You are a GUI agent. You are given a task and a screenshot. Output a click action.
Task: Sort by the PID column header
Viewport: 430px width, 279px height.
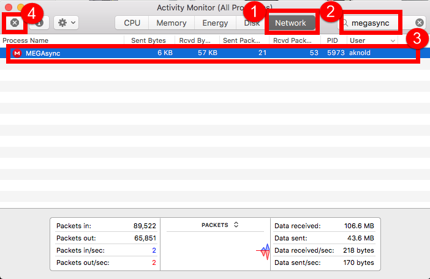coord(333,40)
